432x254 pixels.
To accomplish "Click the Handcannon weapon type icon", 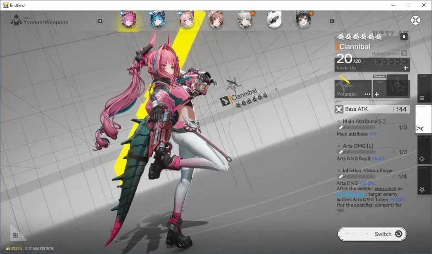I will [404, 53].
